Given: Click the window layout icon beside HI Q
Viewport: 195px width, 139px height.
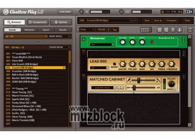Looking at the screenshot, I should (190, 12).
